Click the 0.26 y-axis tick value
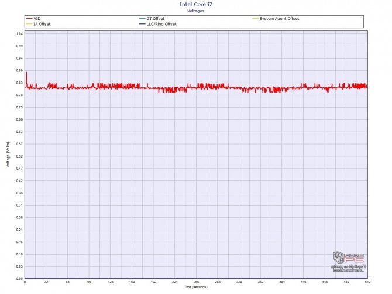Image resolution: width=392 pixels, height=294 pixels. point(19,218)
